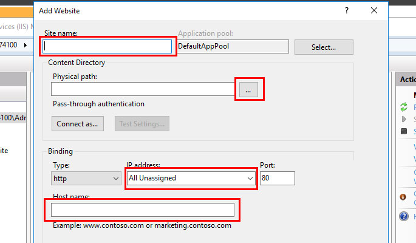
Task: Focus the Physical path input box
Action: 143,90
